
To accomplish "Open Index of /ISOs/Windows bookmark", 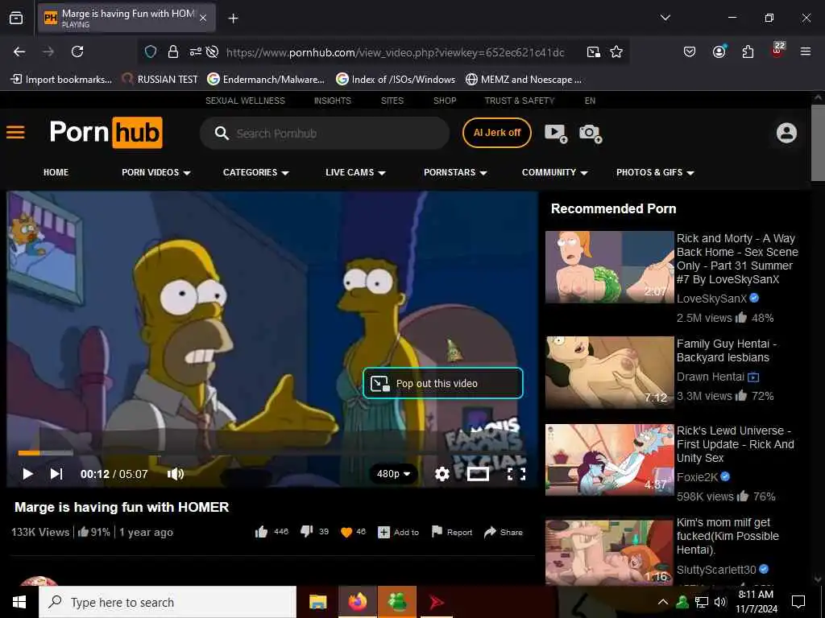I will click(x=396, y=80).
